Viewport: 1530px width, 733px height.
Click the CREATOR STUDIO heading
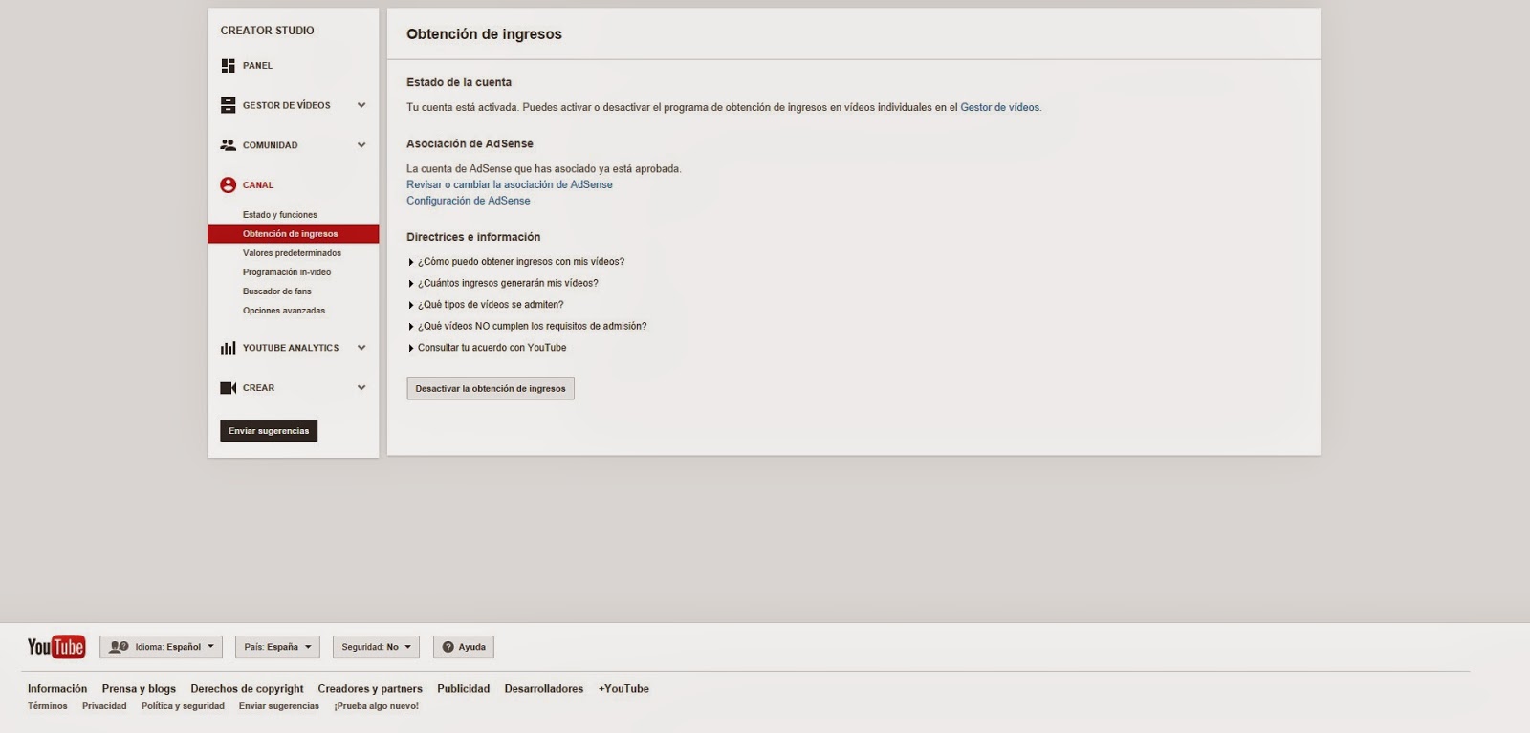coord(267,31)
